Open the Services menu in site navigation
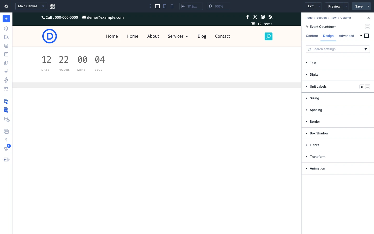The width and height of the screenshot is (374, 234). tap(178, 36)
